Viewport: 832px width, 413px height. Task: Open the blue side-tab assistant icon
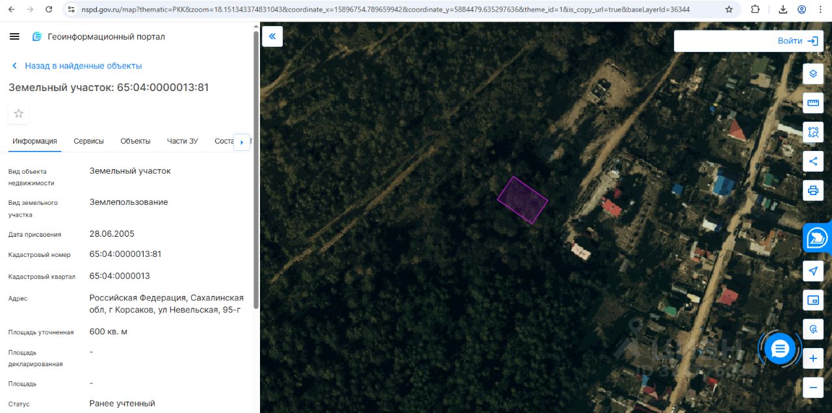point(817,238)
